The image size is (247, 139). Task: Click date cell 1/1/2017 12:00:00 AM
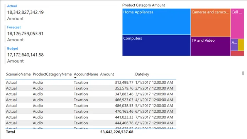[154, 82]
